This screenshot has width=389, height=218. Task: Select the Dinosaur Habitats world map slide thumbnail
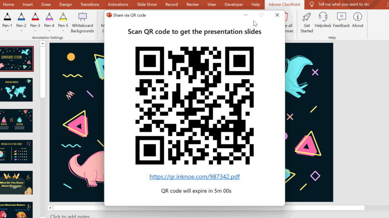(x=16, y=90)
